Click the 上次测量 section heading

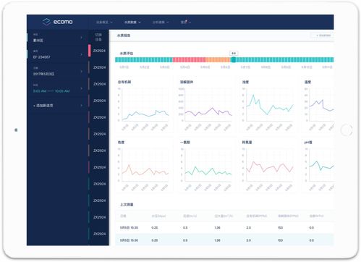127,205
